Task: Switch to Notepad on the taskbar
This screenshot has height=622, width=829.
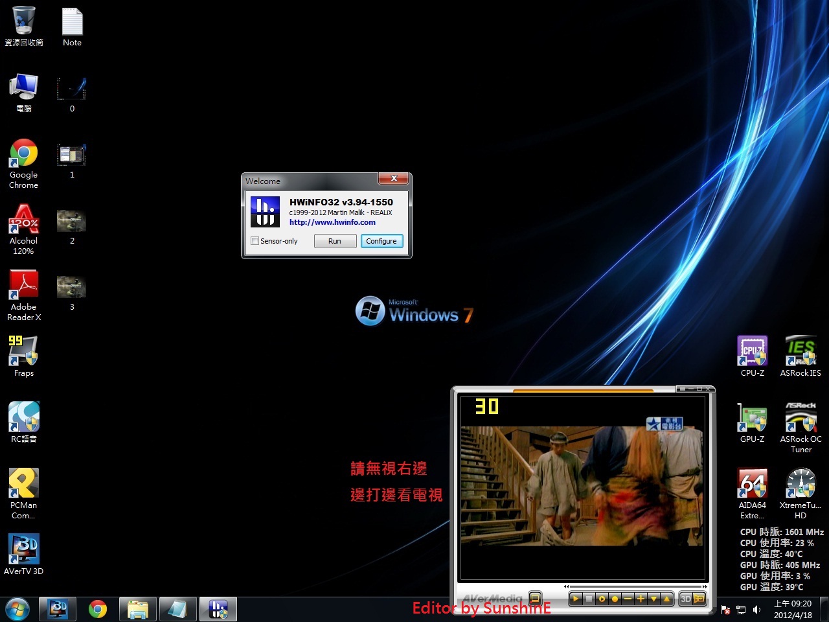Action: (177, 610)
